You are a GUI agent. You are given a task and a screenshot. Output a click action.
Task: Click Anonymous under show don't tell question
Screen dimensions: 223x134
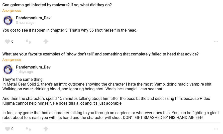12,60
